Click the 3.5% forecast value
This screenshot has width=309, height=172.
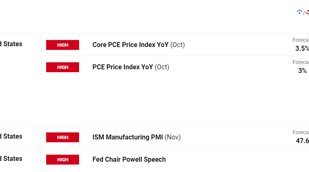click(x=302, y=49)
